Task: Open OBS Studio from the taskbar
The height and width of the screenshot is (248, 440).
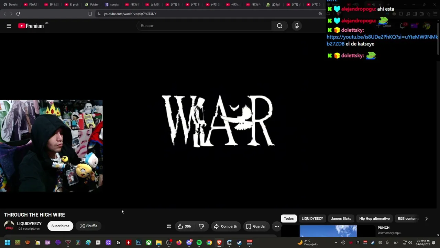Action: point(169,242)
